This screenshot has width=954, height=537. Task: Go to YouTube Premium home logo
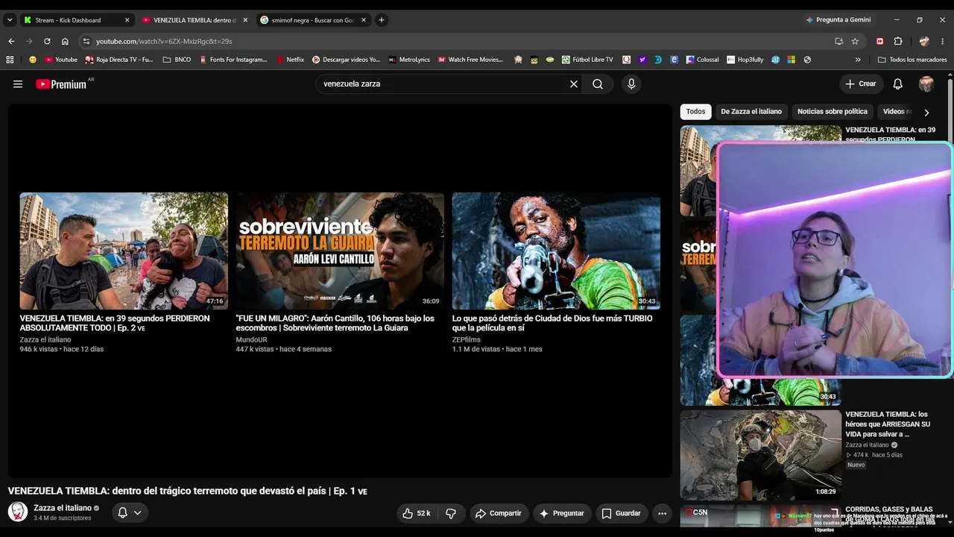[x=61, y=84]
